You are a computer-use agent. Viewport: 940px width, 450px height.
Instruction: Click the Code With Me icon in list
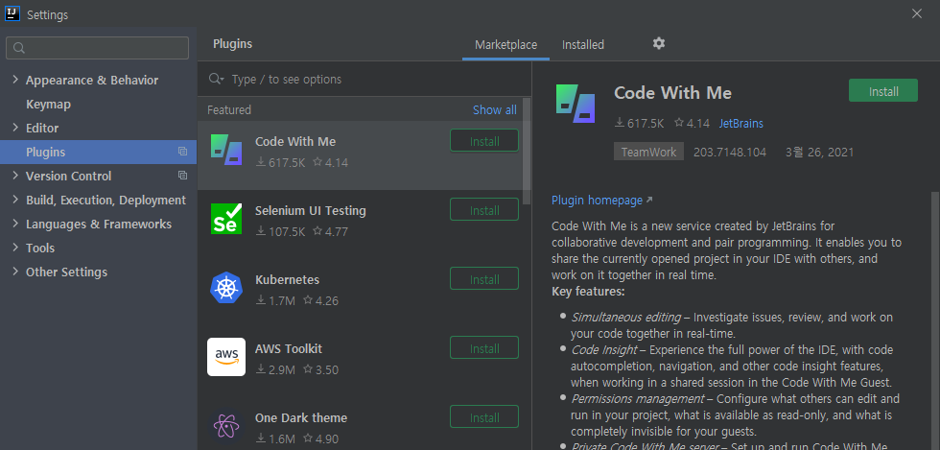tap(226, 150)
